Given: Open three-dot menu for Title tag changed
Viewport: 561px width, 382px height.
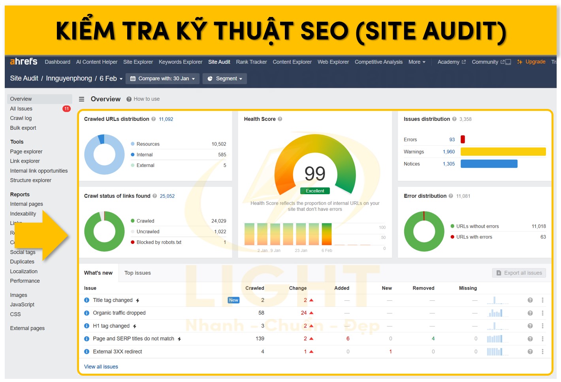Looking at the screenshot, I should tap(542, 300).
